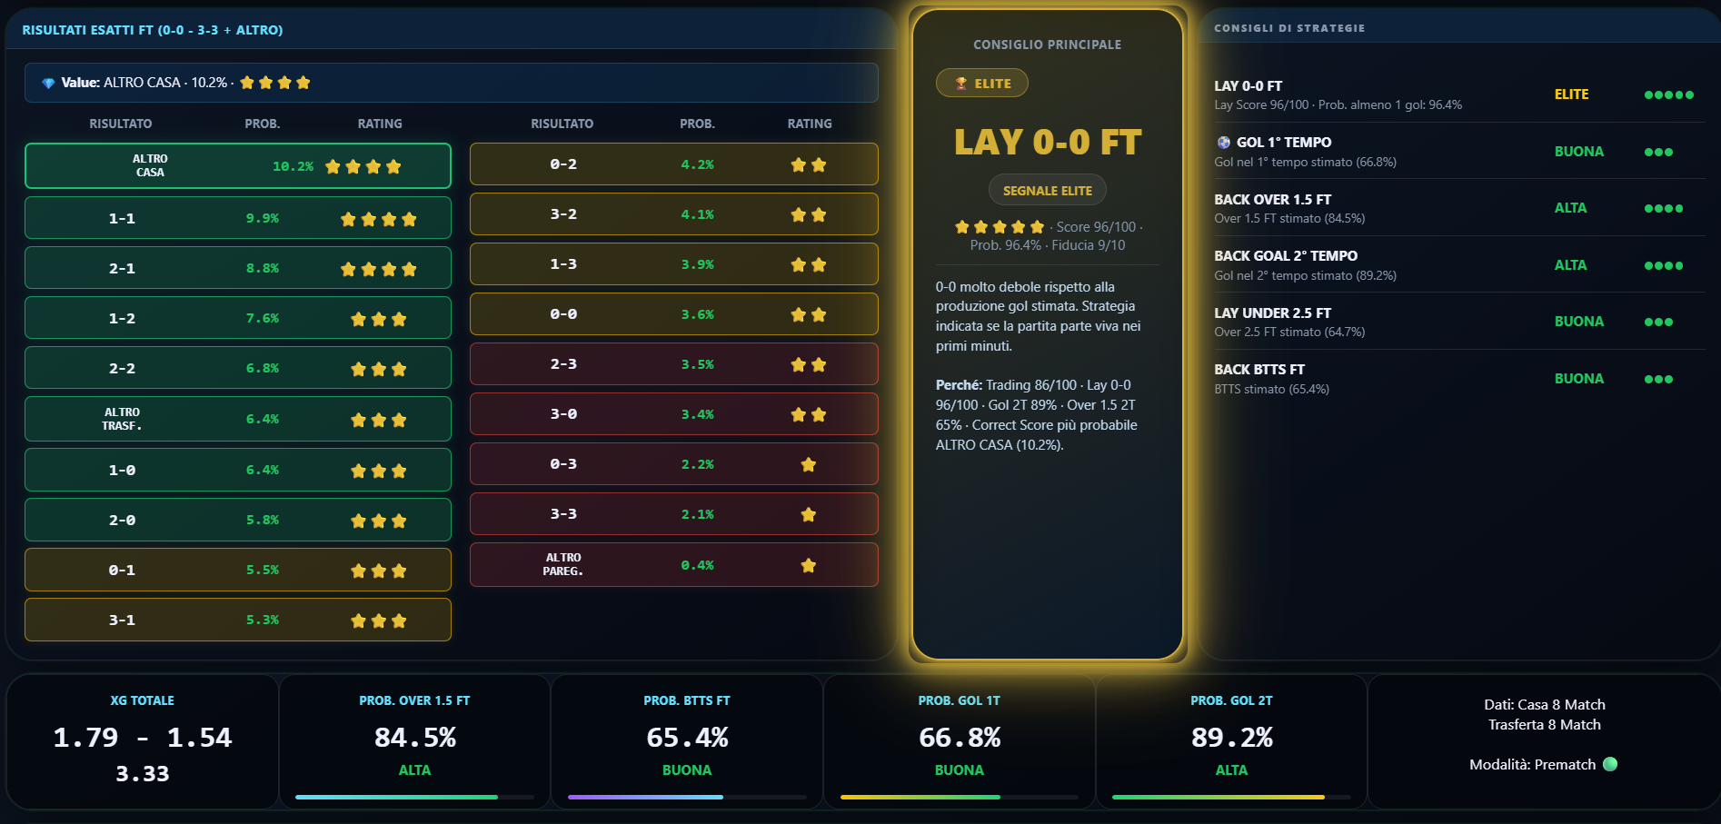The height and width of the screenshot is (824, 1721).
Task: Click star rating in the ALTRO CASA row
Action: tap(363, 166)
